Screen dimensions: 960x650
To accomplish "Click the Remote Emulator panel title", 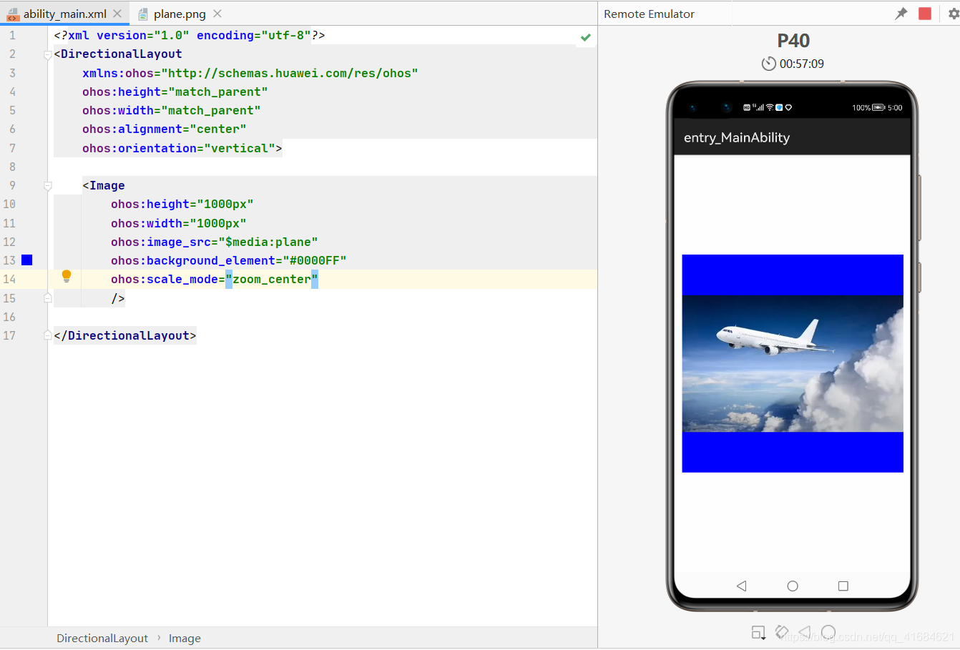I will [649, 14].
